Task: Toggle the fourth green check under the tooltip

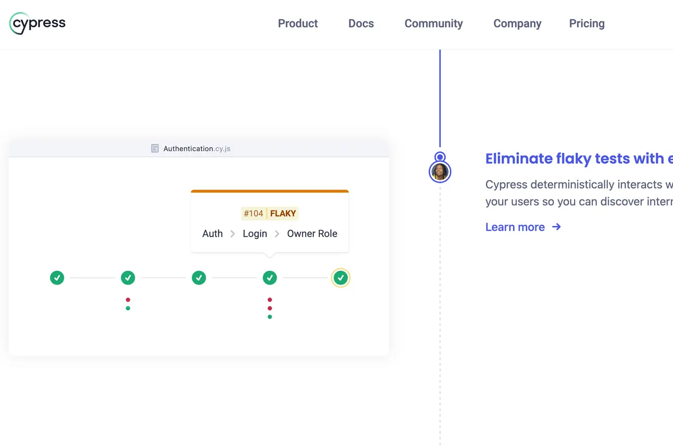Action: (270, 278)
